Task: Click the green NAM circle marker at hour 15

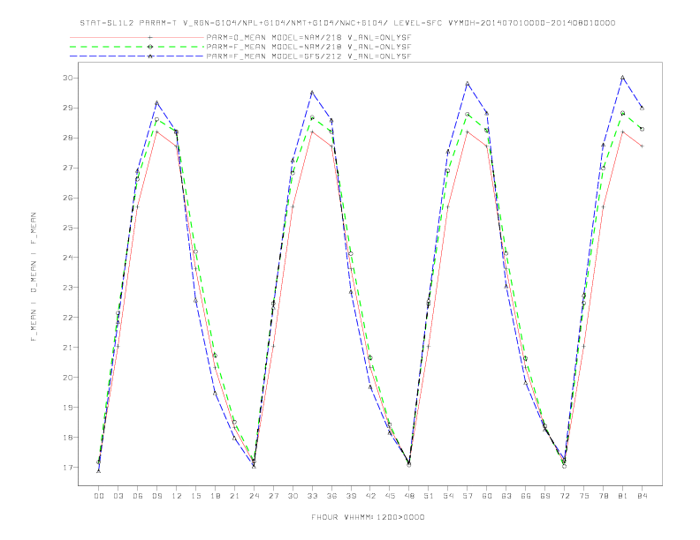Action: pyautogui.click(x=195, y=251)
